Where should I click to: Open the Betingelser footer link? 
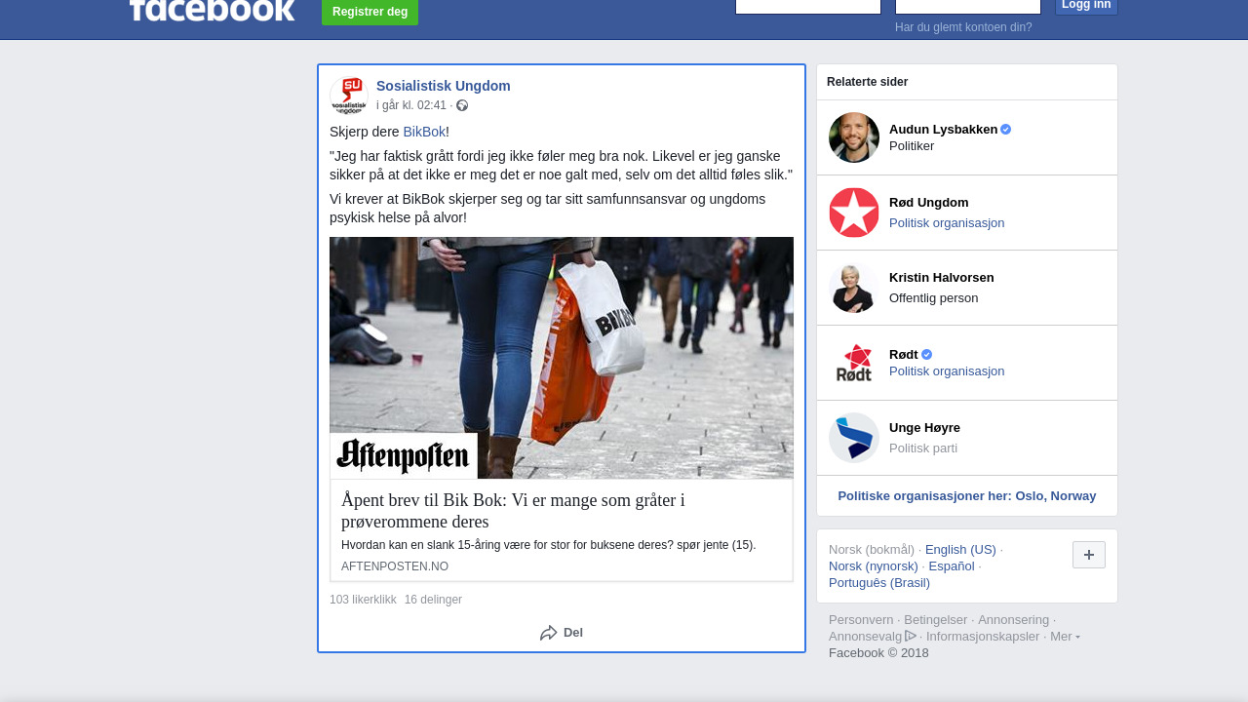coord(936,620)
